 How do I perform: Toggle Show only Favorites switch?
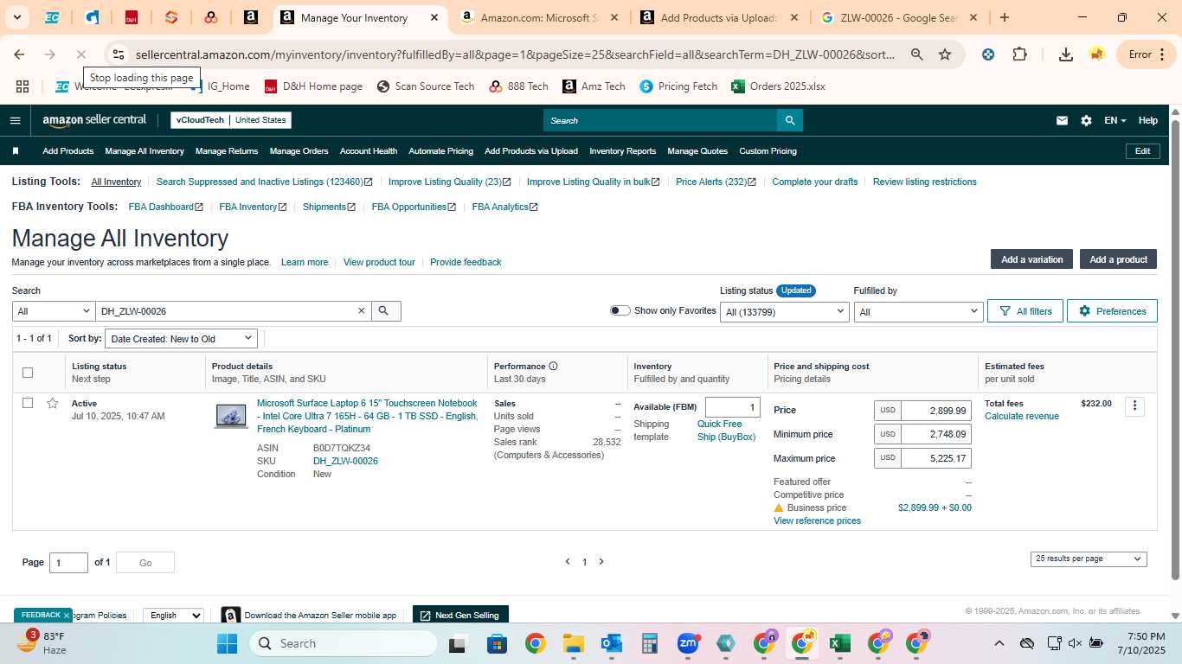pyautogui.click(x=620, y=310)
